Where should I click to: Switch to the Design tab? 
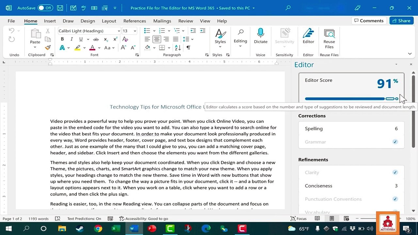[x=88, y=21]
